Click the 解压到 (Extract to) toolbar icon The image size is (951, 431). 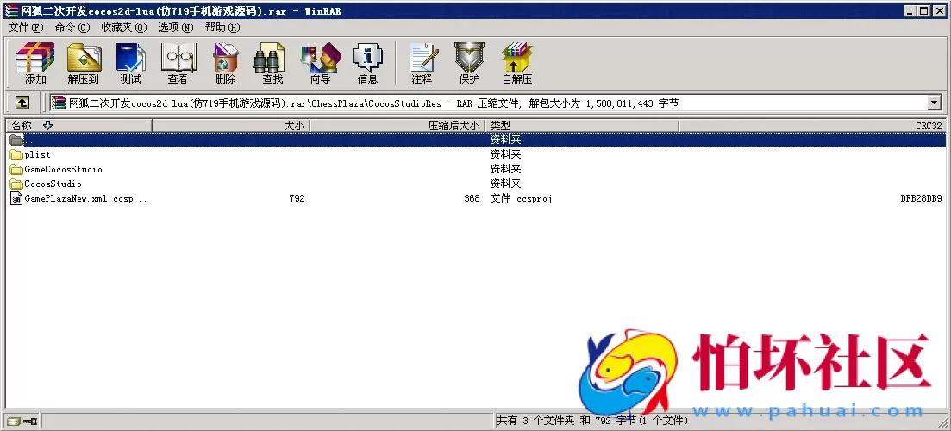tap(83, 59)
